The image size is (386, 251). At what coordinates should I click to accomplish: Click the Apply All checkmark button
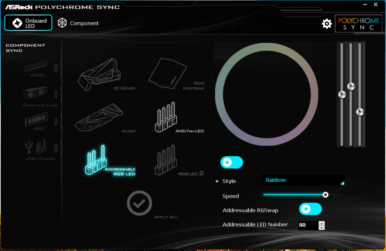[x=139, y=203]
